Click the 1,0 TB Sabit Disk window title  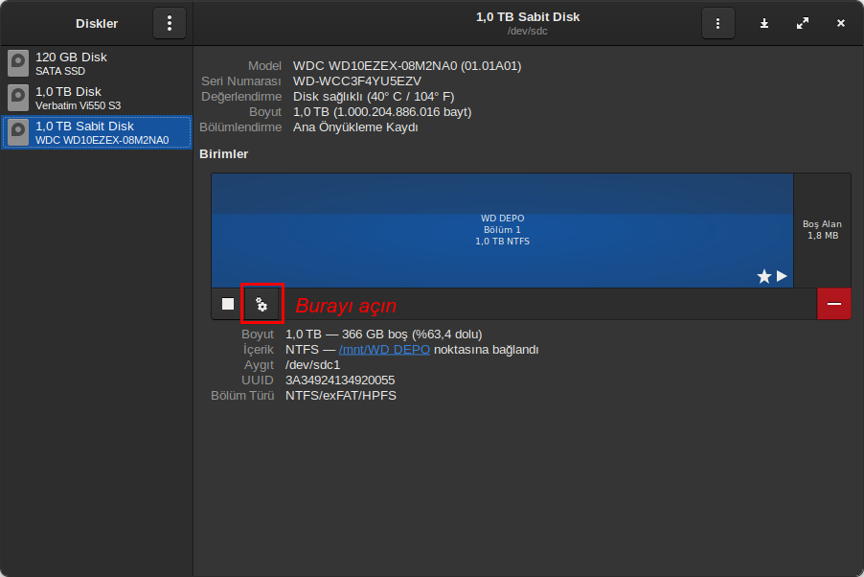(x=528, y=17)
